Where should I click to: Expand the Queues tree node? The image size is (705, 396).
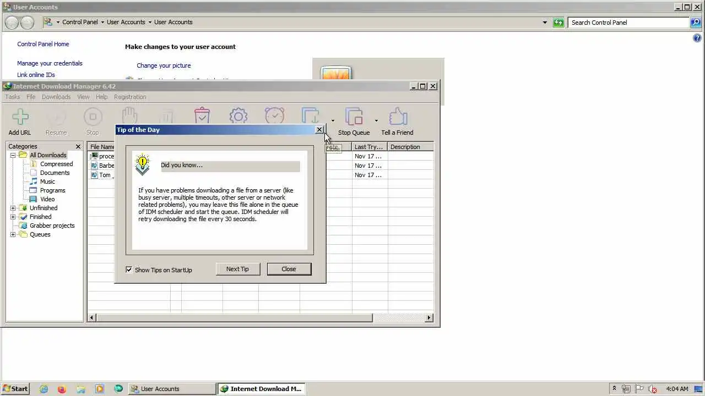coord(13,234)
